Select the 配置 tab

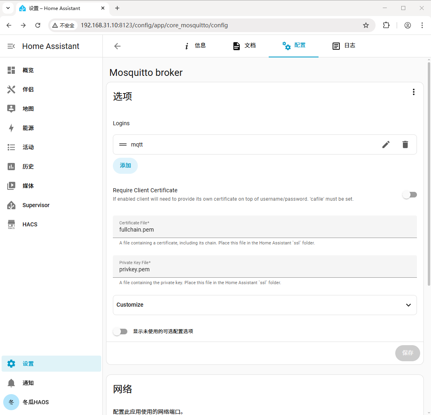click(294, 46)
